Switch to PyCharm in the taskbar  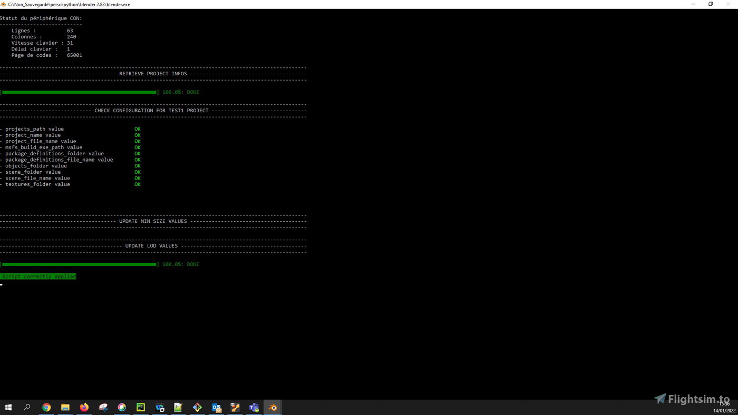tap(141, 407)
